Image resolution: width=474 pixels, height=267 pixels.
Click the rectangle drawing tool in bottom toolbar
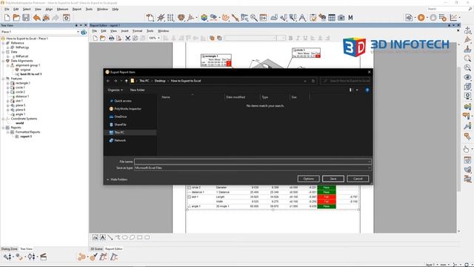point(140,237)
